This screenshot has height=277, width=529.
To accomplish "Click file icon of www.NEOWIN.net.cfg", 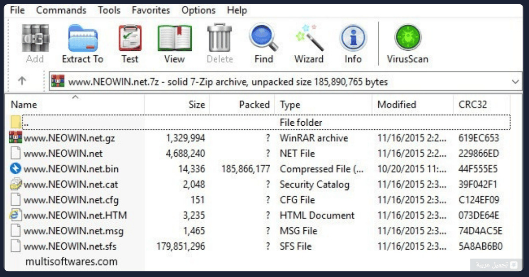I will pos(15,199).
